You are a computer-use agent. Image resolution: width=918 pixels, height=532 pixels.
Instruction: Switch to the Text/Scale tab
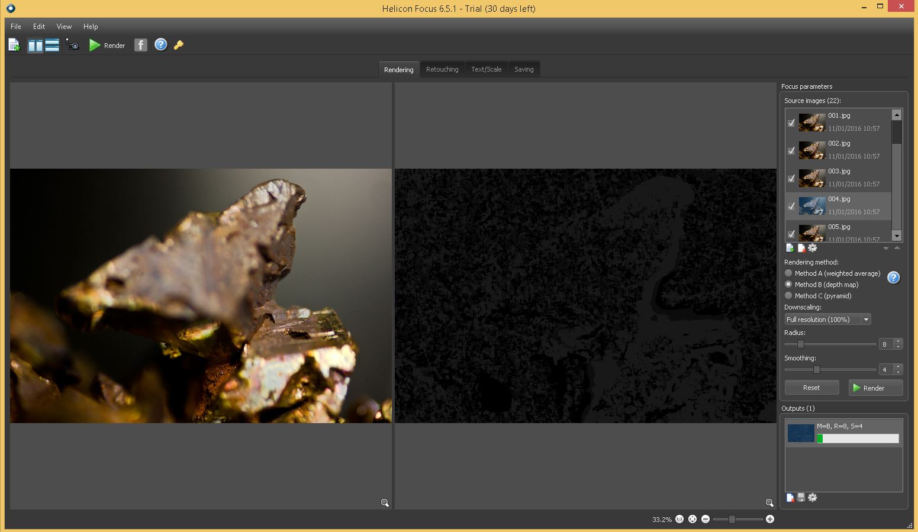[x=487, y=69]
